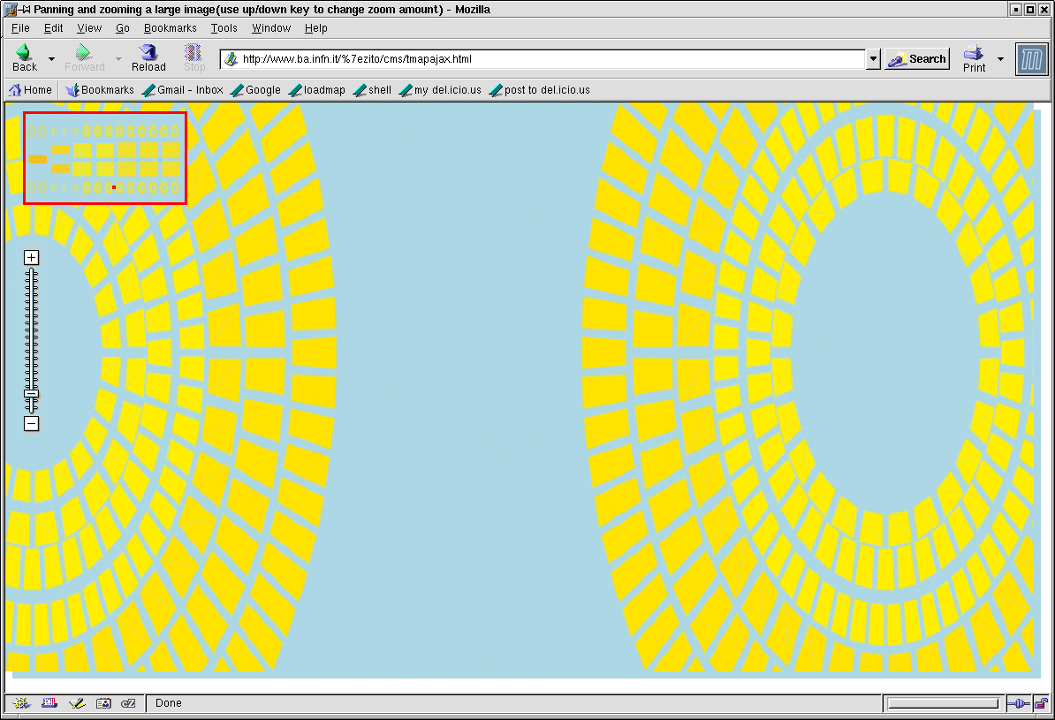Open the Tools menu
1055x720 pixels.
(x=224, y=28)
